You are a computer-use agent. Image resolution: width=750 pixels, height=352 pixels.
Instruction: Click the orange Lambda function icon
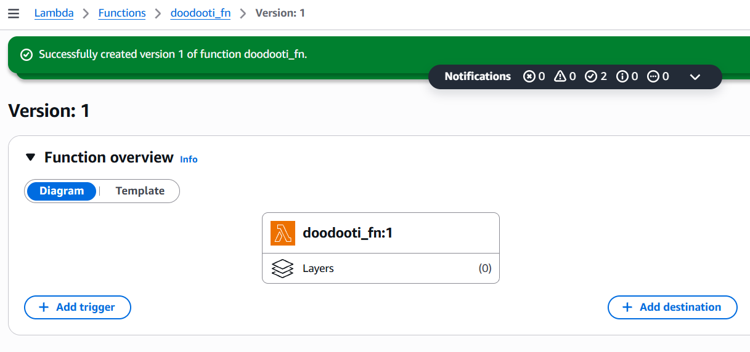(x=283, y=233)
